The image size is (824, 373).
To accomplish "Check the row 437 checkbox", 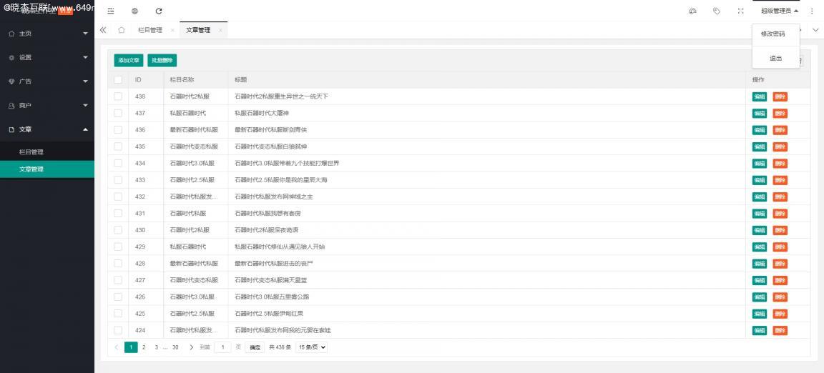I will coord(118,114).
